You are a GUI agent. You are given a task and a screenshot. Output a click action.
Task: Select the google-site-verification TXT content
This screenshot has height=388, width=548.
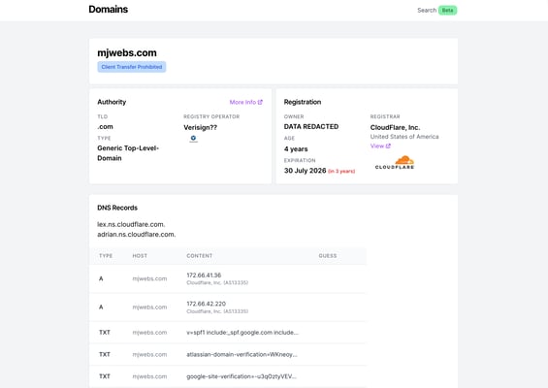(x=242, y=376)
